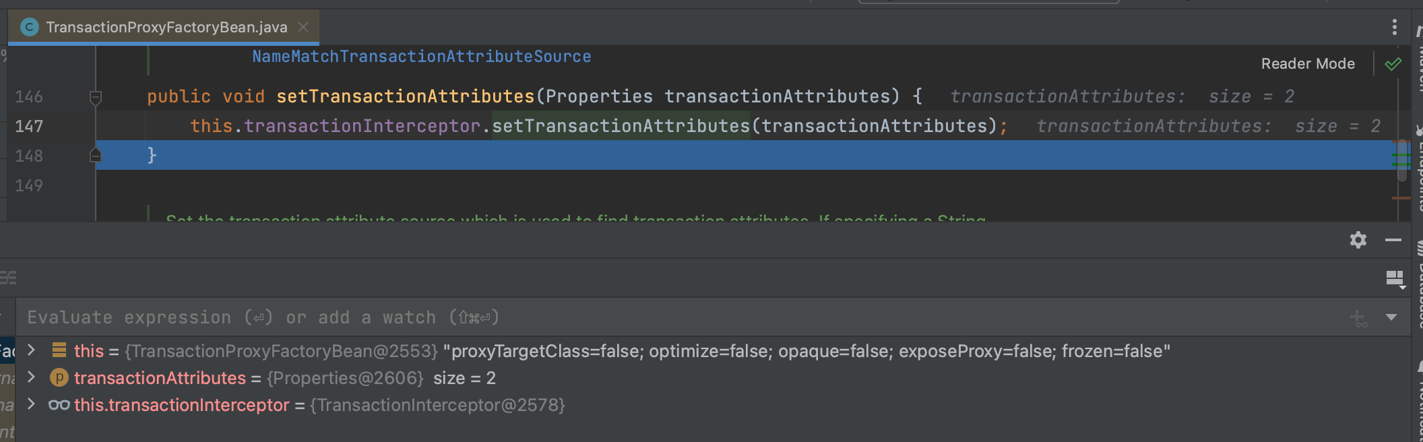Click the orange parameter icon for transactionAttributes
The width and height of the screenshot is (1423, 442).
pyautogui.click(x=59, y=378)
